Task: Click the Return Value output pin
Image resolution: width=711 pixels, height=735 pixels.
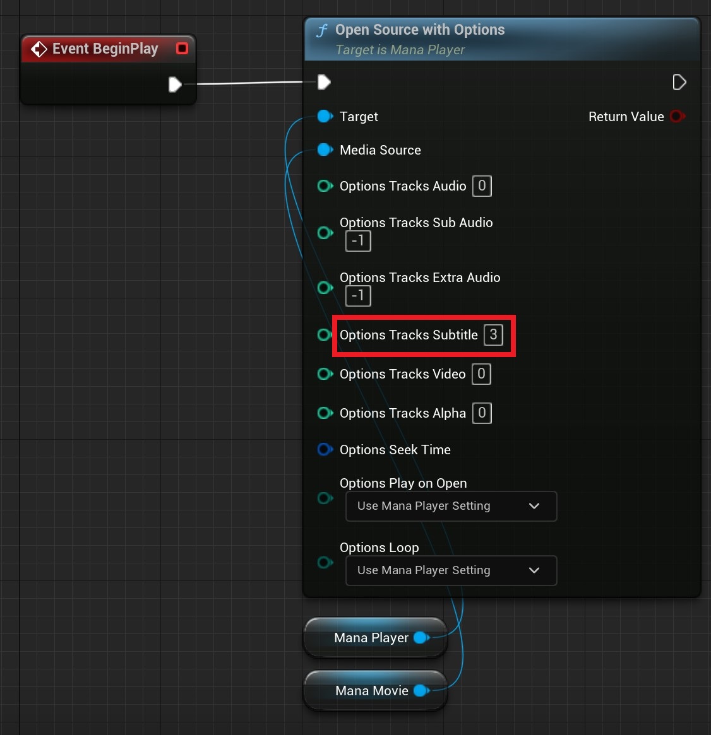Action: [678, 116]
